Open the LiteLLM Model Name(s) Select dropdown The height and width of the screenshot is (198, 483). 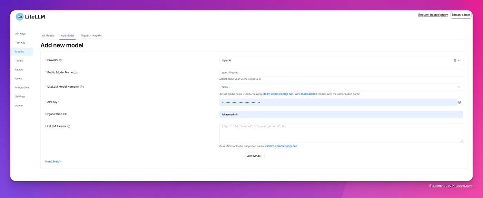341,87
